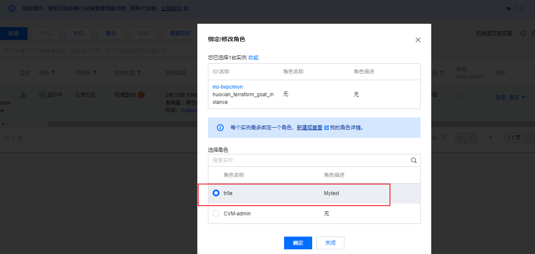The height and width of the screenshot is (254, 535).
Task: Click the 续费 renew button in background
Action: click(143, 33)
